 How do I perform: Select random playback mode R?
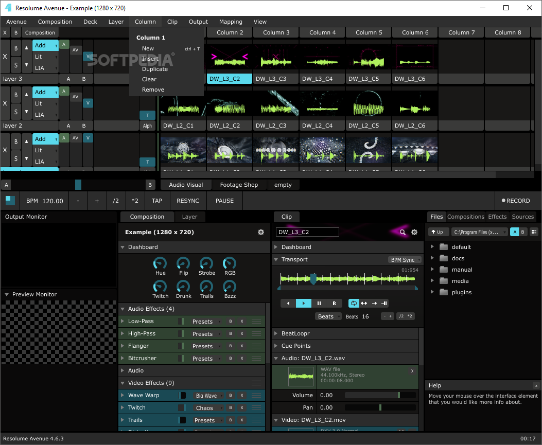coord(334,304)
